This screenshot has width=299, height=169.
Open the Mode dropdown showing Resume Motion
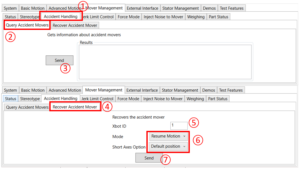(169, 136)
